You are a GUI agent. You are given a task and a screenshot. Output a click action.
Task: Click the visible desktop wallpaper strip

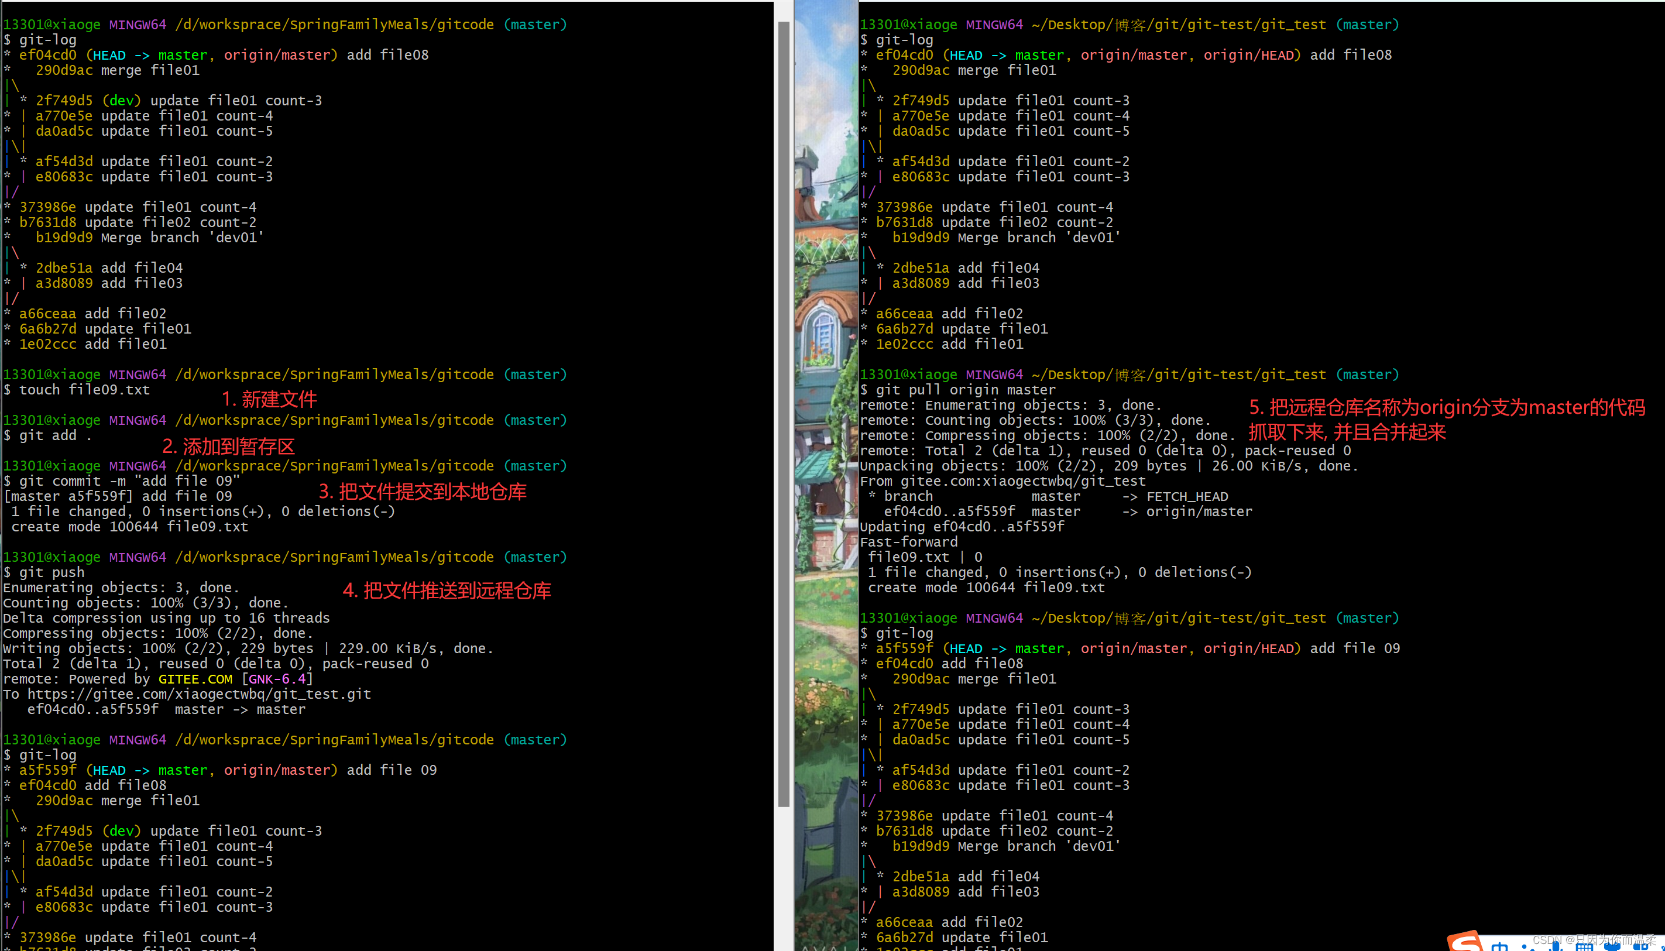click(x=826, y=457)
